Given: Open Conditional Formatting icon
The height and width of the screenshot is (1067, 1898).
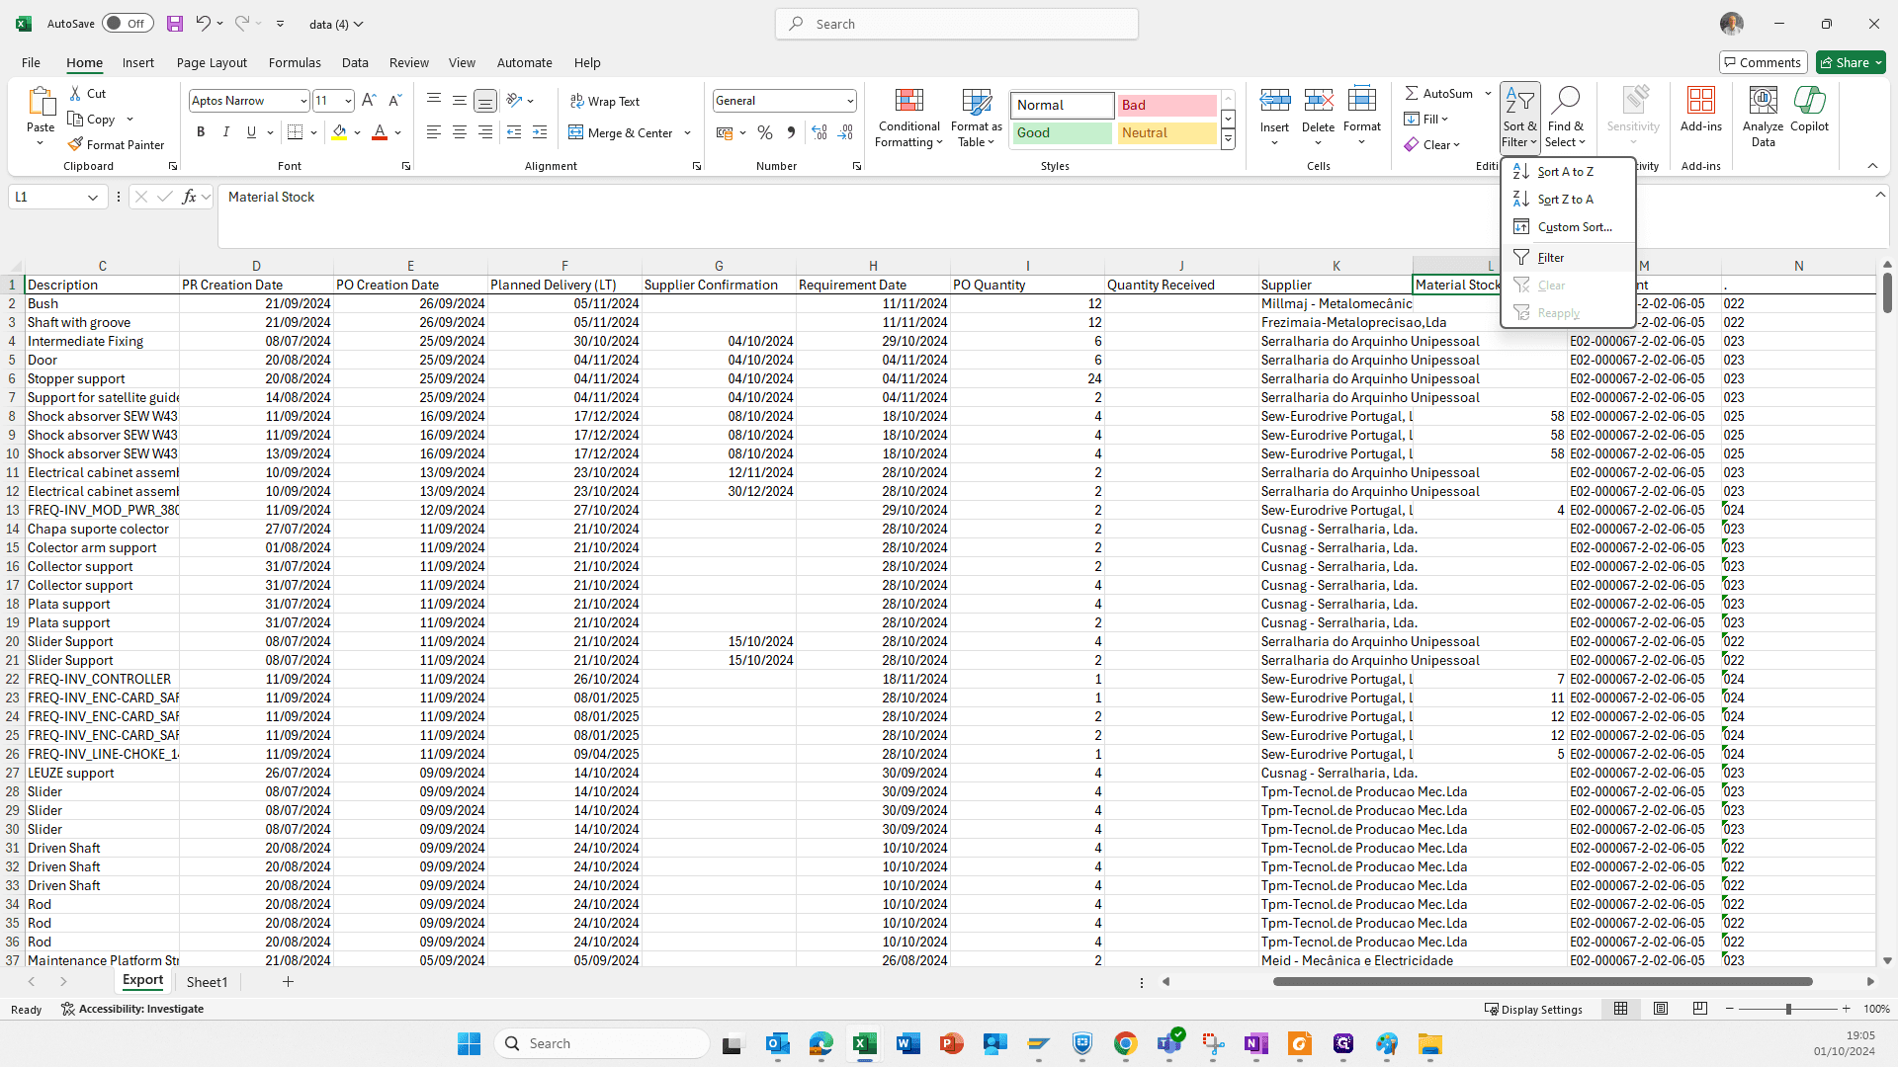Looking at the screenshot, I should tap(908, 101).
